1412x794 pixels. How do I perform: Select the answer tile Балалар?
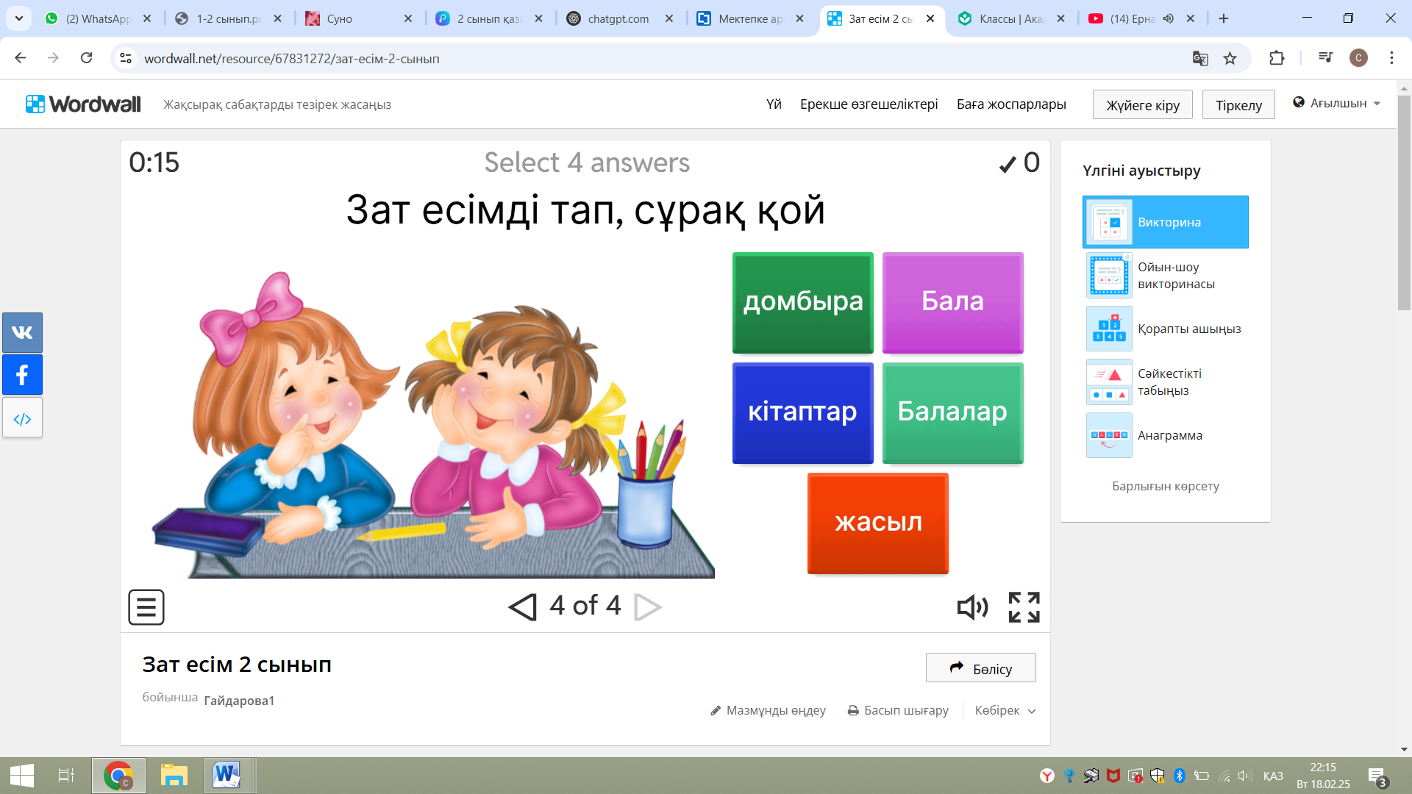(953, 413)
